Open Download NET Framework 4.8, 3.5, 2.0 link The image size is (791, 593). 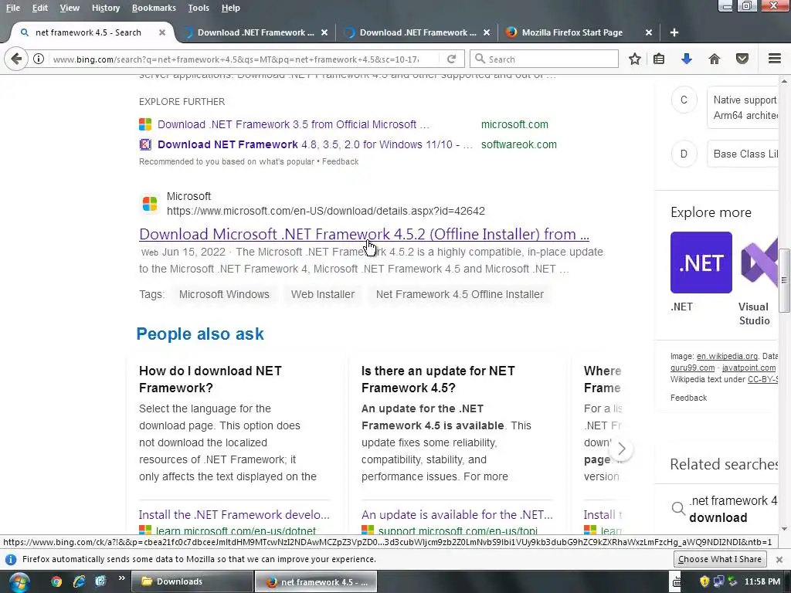[315, 144]
